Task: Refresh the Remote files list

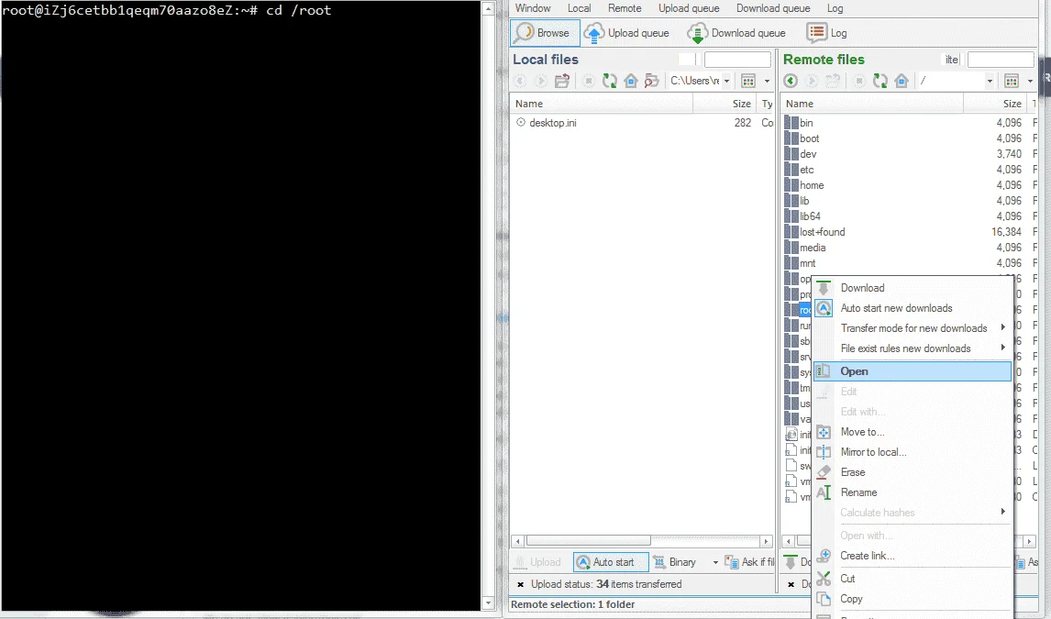Action: click(880, 81)
